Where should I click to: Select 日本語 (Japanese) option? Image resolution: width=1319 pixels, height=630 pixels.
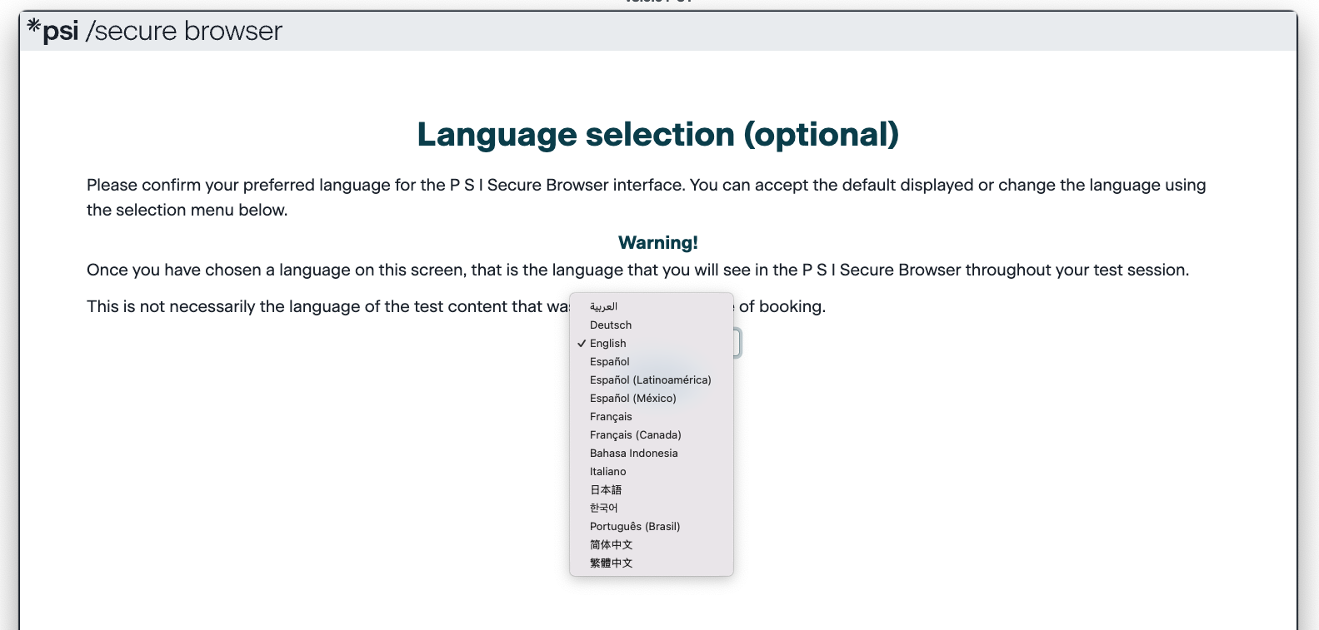click(x=606, y=490)
